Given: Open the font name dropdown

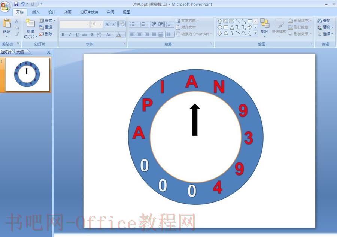Looking at the screenshot, I should (x=88, y=24).
